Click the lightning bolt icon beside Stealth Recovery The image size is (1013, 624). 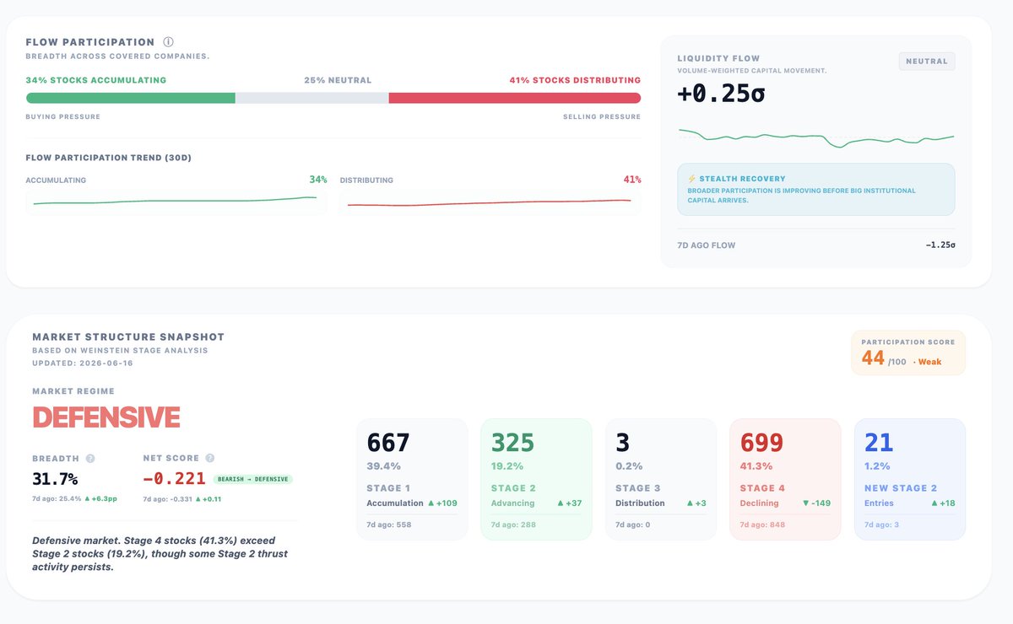692,179
